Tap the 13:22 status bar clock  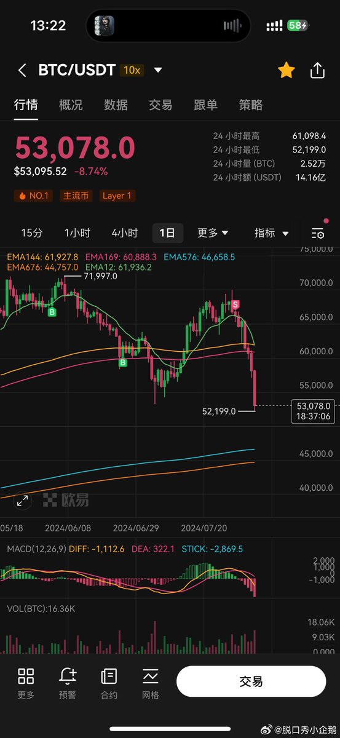pyautogui.click(x=48, y=26)
